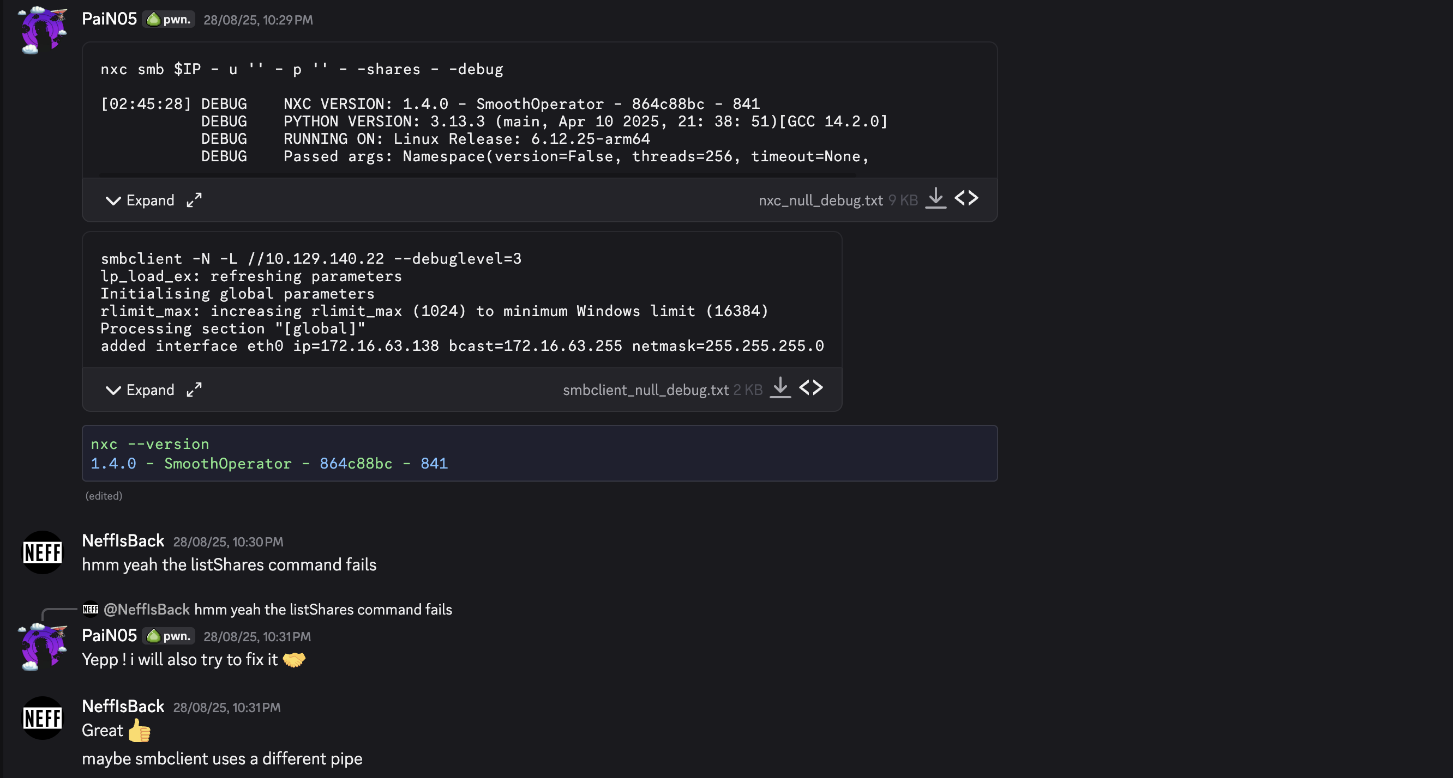The width and height of the screenshot is (1453, 778).
Task: Open PaiN05 username in the reply message
Action: (x=110, y=635)
